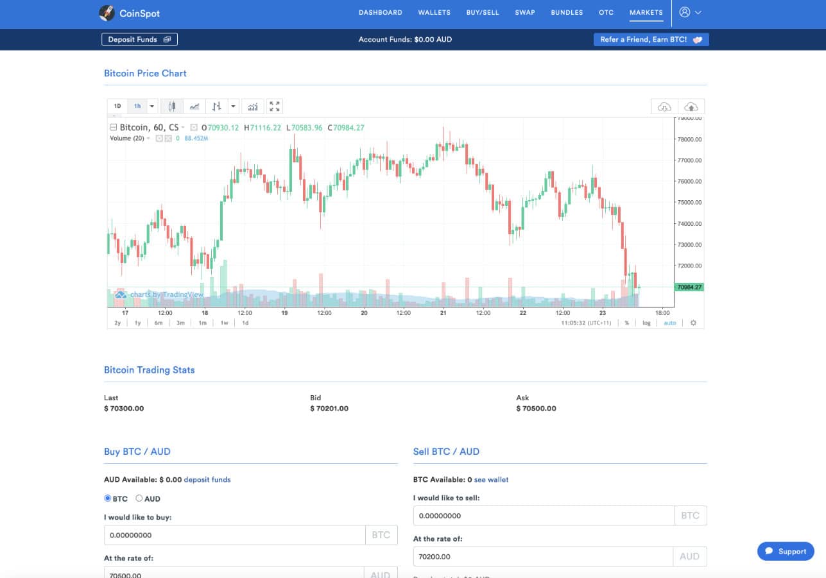
Task: Enable percentage scale with % button
Action: (x=627, y=323)
